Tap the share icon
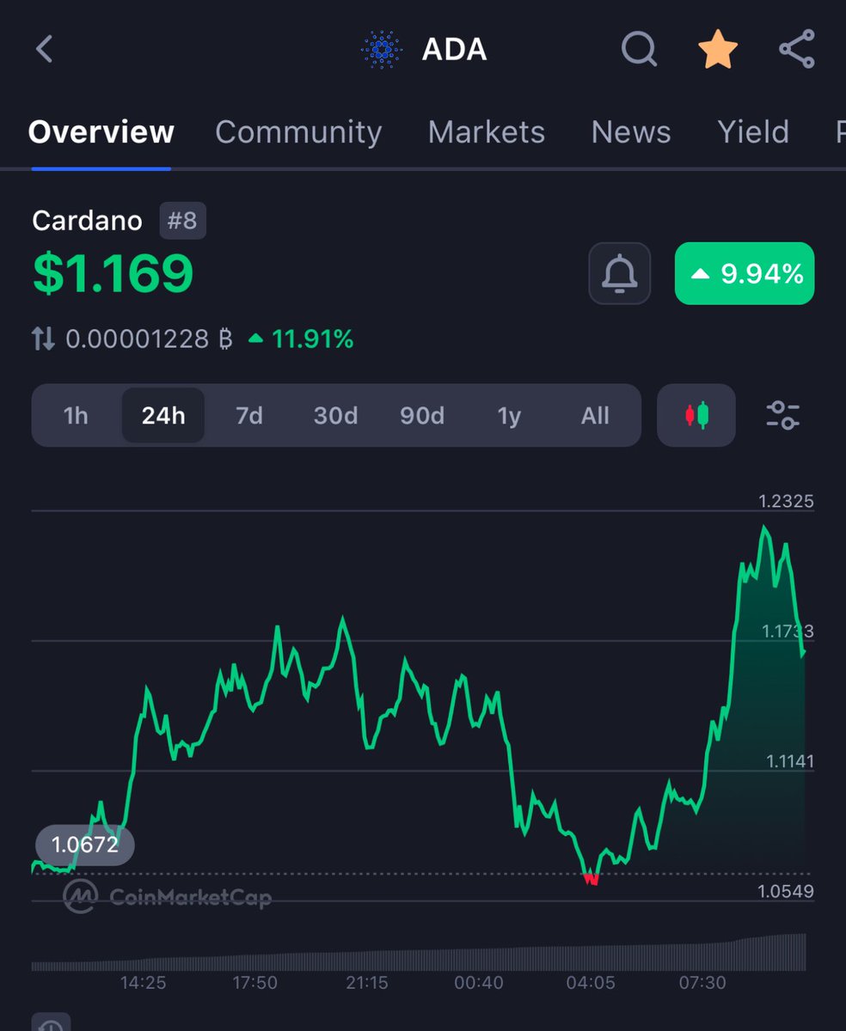 (797, 49)
